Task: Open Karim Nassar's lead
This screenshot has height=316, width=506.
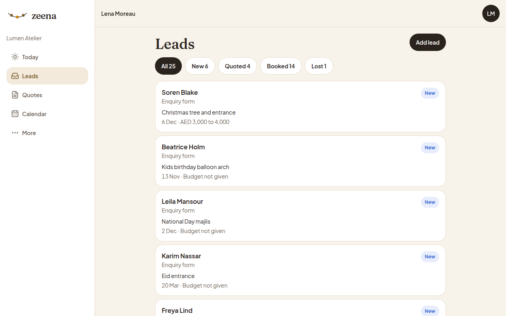Action: 300,270
